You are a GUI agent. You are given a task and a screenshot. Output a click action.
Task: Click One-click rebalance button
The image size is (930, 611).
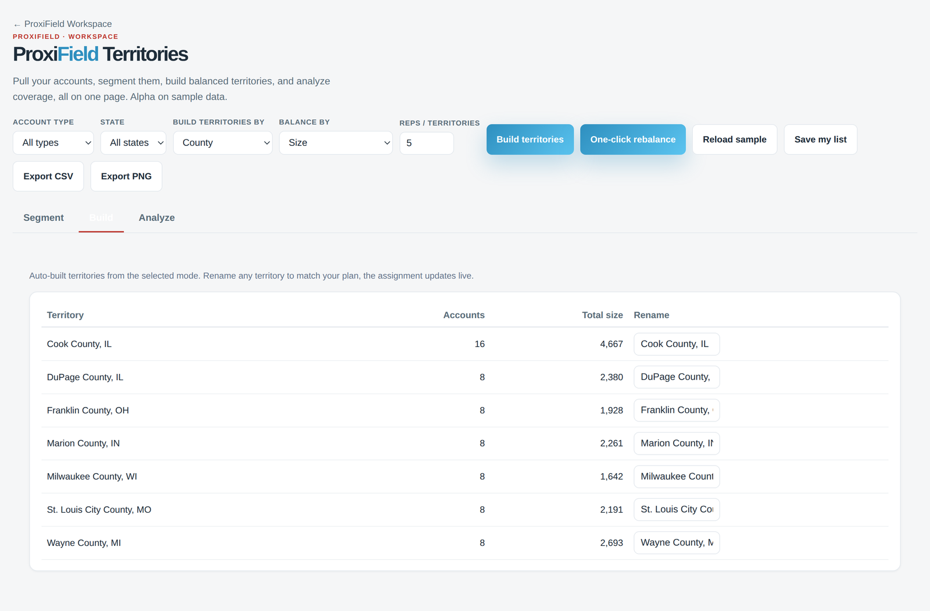[x=633, y=140]
